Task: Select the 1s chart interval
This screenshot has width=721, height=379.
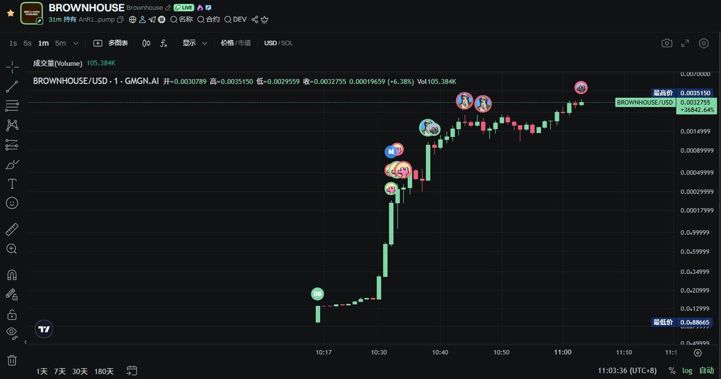Action: coord(13,43)
